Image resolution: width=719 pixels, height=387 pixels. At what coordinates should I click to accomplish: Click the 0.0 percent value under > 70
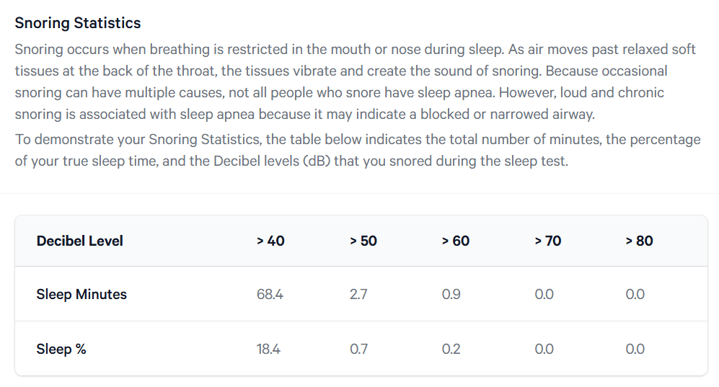(x=544, y=349)
